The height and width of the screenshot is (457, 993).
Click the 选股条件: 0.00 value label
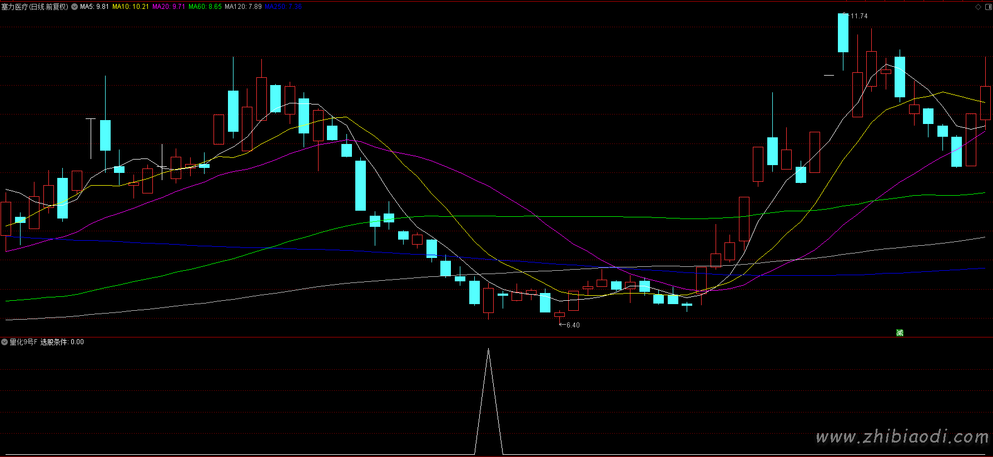click(62, 342)
